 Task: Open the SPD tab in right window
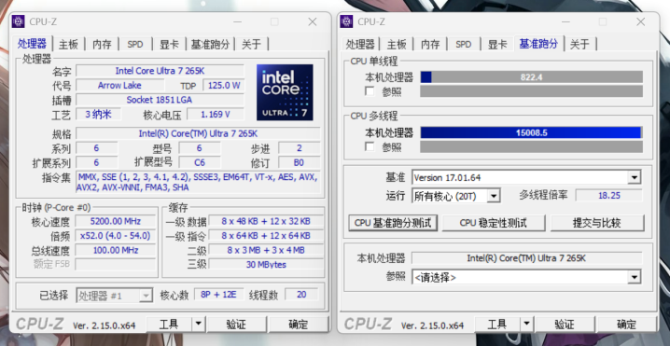click(x=464, y=44)
